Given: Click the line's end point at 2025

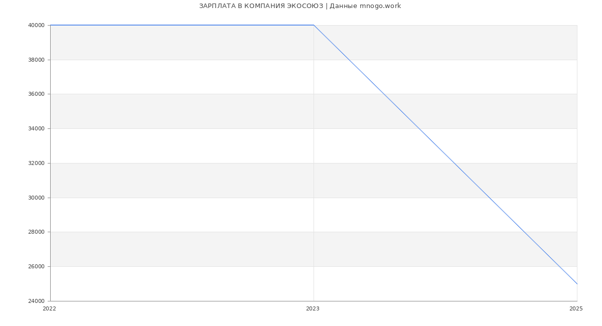Looking at the screenshot, I should (577, 284).
